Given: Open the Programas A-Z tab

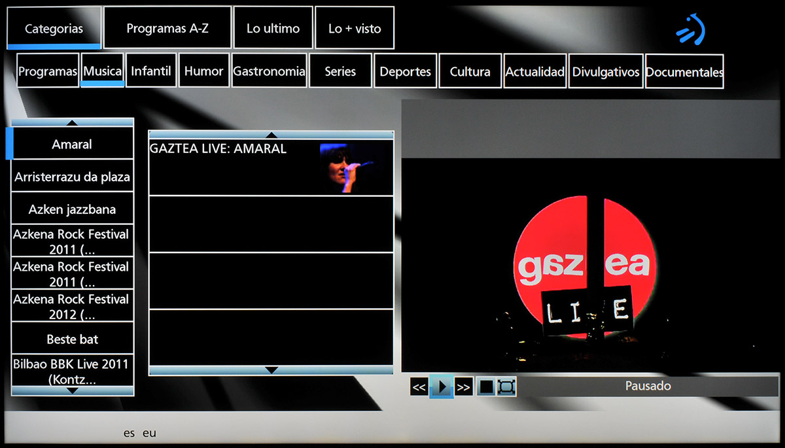Looking at the screenshot, I should point(167,28).
